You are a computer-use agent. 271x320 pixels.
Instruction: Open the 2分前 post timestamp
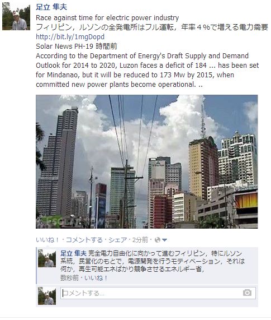140,240
